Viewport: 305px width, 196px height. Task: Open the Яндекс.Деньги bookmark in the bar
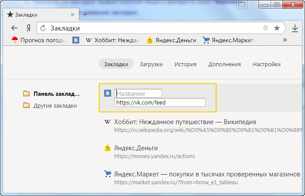pyautogui.click(x=171, y=40)
